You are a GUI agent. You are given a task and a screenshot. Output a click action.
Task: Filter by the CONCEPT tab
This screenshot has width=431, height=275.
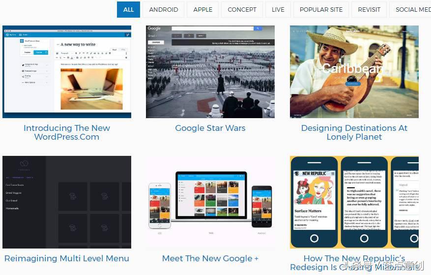click(x=242, y=10)
